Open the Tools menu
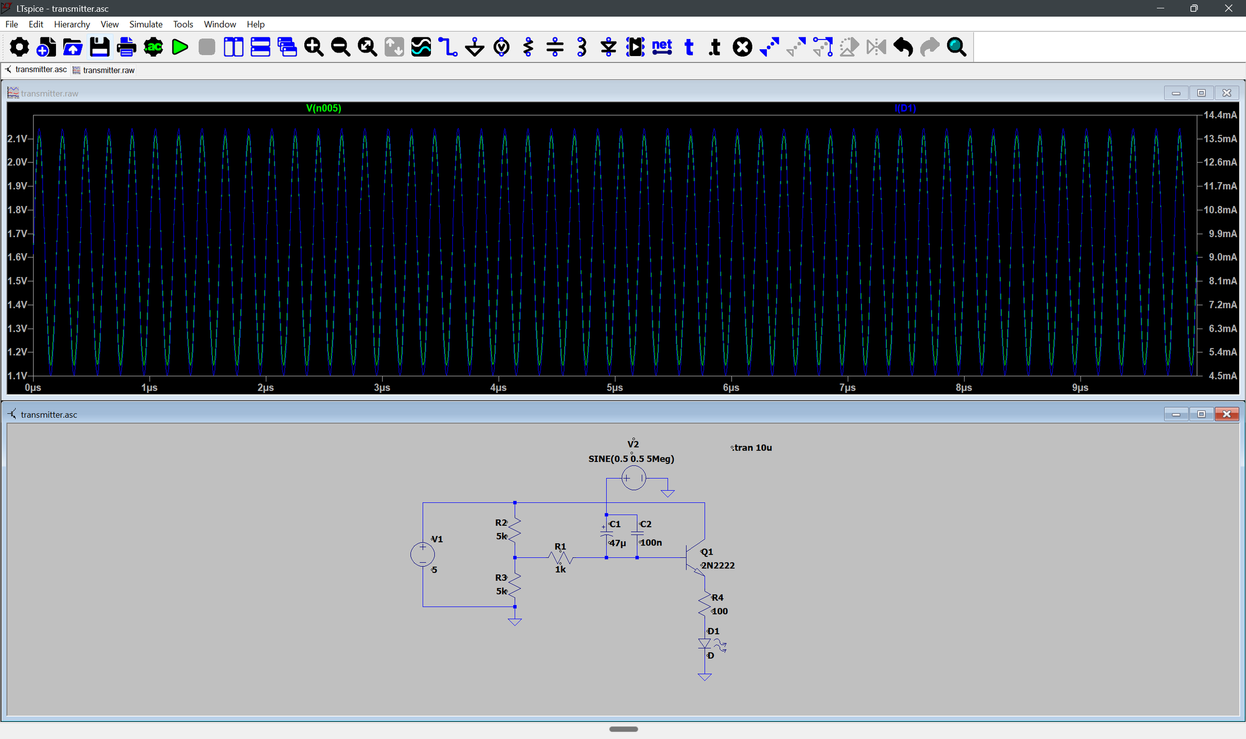Screen dimensions: 1246x739 coord(183,24)
